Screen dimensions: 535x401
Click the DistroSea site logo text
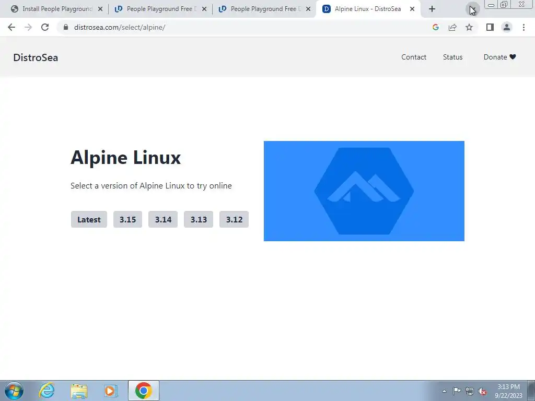click(36, 57)
